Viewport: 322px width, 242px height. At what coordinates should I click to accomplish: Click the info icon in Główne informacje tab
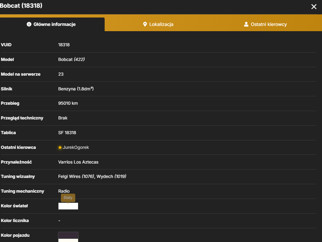coord(29,24)
